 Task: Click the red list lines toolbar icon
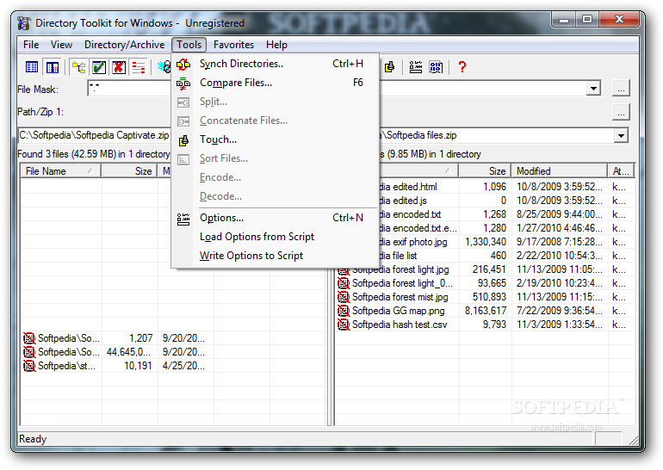139,67
